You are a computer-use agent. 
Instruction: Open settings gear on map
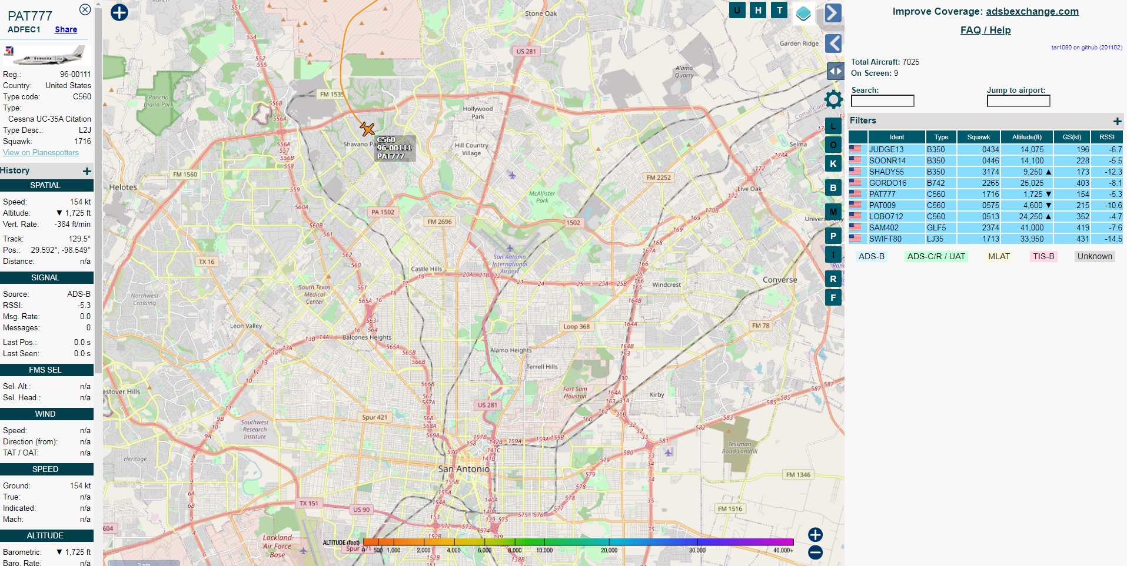(833, 99)
